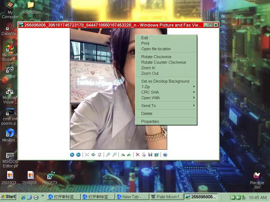Choose Set as Desktop Background
The width and height of the screenshot is (270, 202).
point(166,81)
